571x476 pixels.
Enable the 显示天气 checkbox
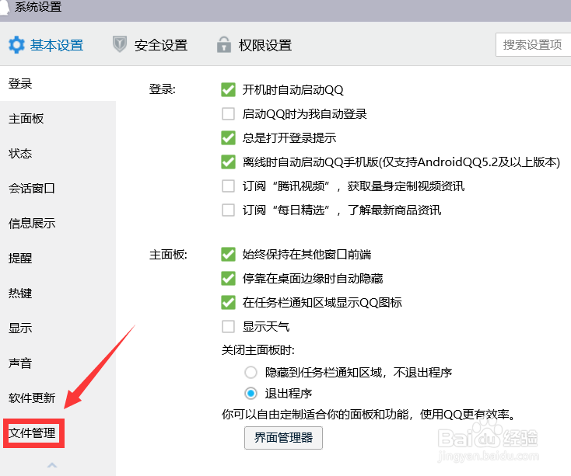pyautogui.click(x=229, y=326)
